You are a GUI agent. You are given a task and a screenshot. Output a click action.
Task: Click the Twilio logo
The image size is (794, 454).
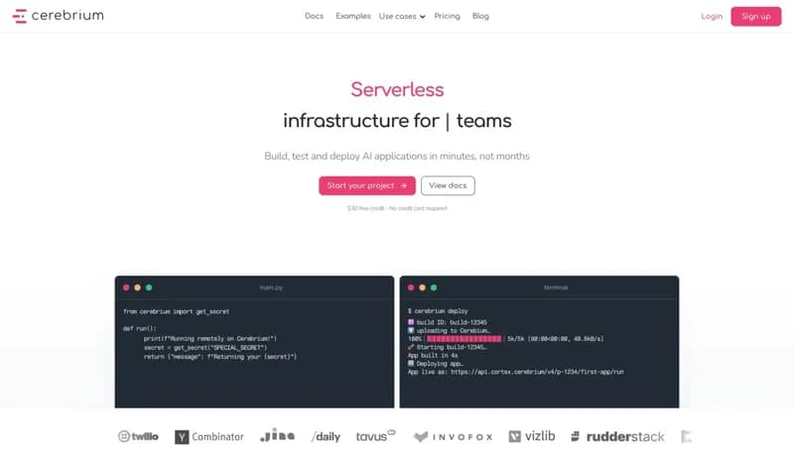pyautogui.click(x=138, y=436)
